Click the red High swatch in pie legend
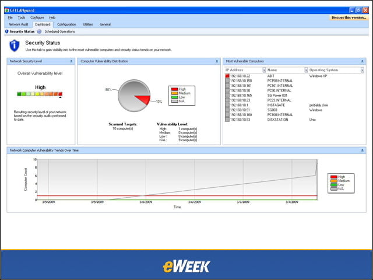Screen dimensions: 373x280 click(175, 89)
